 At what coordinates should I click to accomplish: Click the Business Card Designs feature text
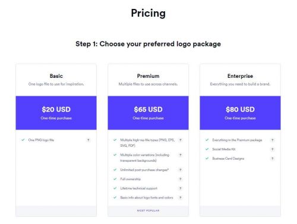(x=228, y=159)
